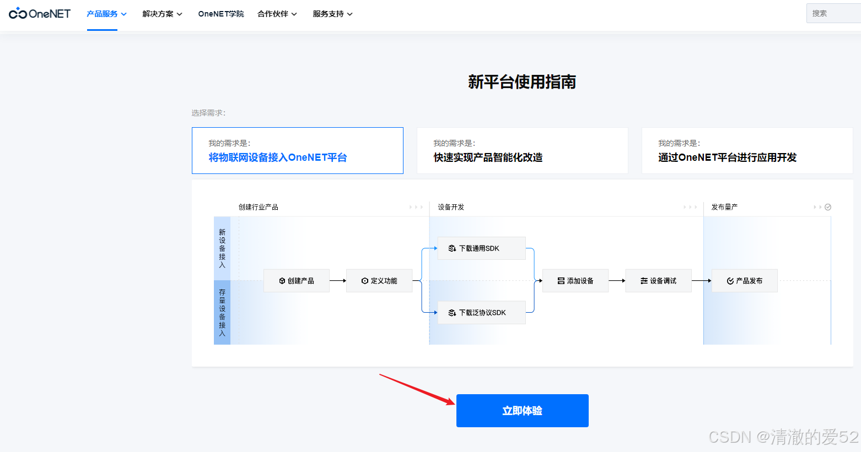This screenshot has height=452, width=861.
Task: Click the 选择需求: label
Action: coord(208,113)
